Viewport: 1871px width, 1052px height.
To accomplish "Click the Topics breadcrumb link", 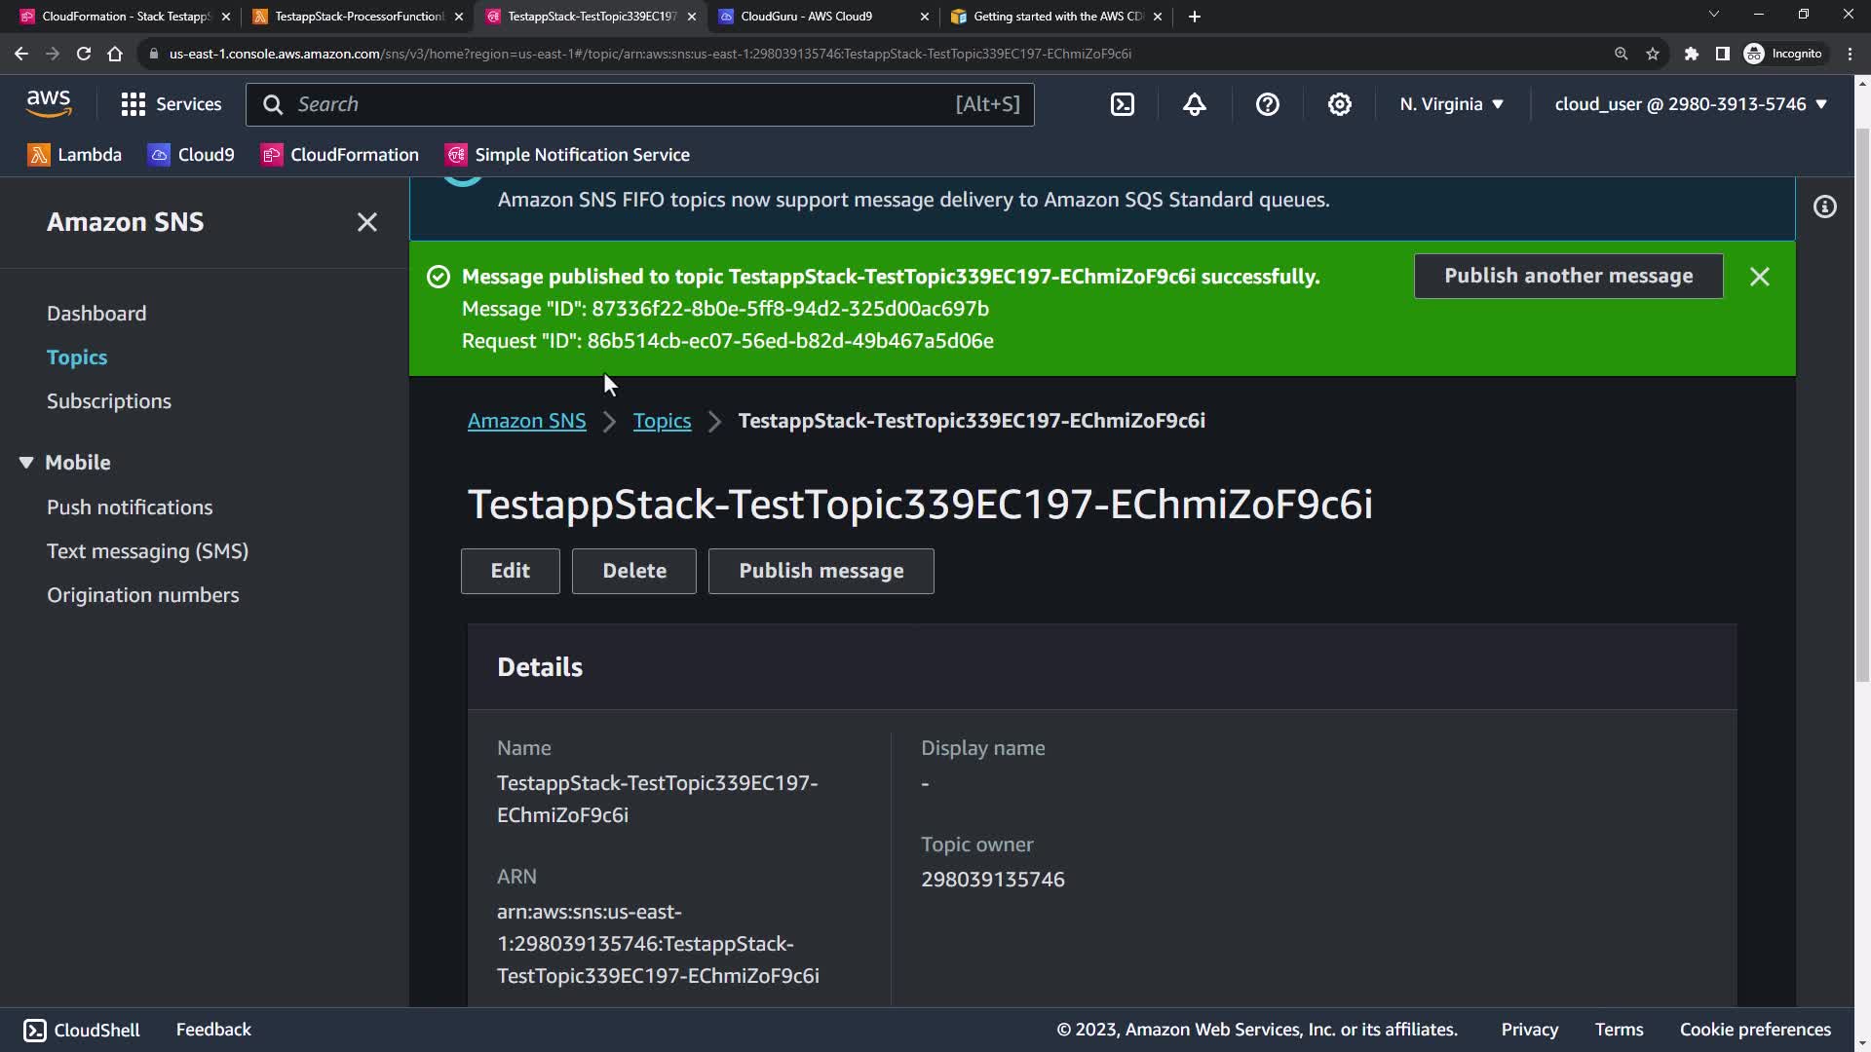I will [x=662, y=421].
